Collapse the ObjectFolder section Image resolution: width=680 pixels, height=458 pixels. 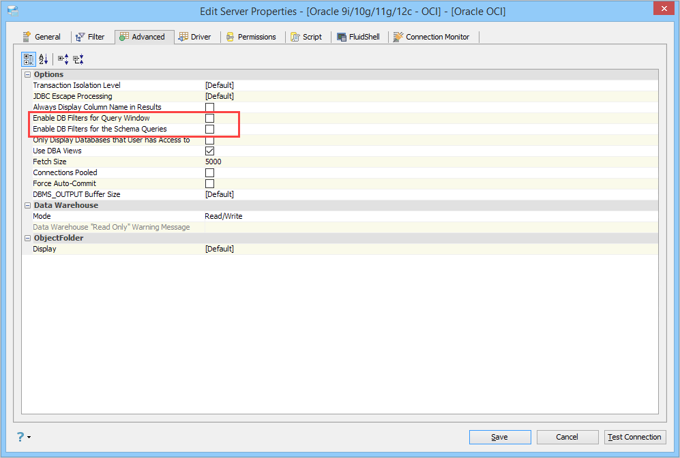click(28, 239)
